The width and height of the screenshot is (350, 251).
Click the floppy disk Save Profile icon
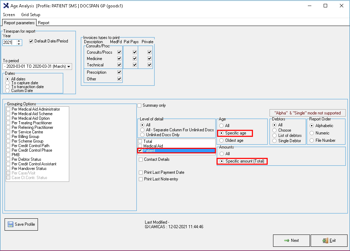click(x=10, y=224)
